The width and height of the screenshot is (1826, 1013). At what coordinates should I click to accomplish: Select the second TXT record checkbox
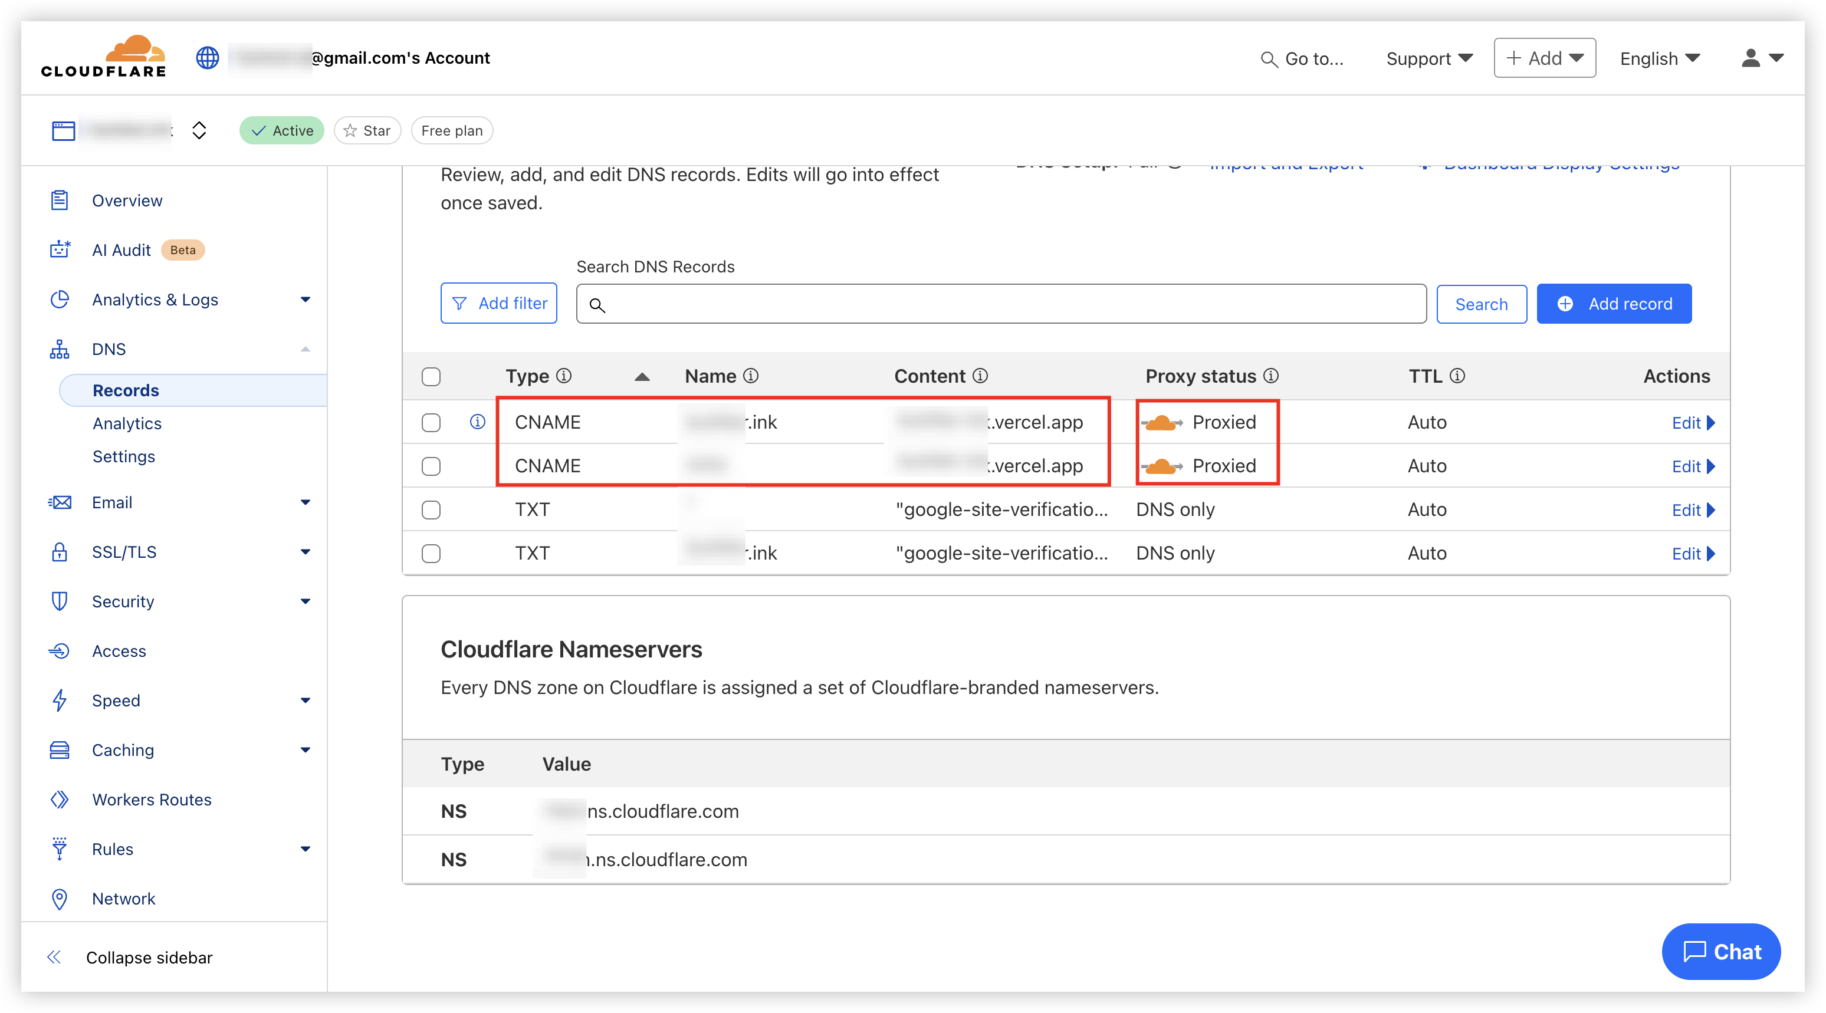coord(431,553)
